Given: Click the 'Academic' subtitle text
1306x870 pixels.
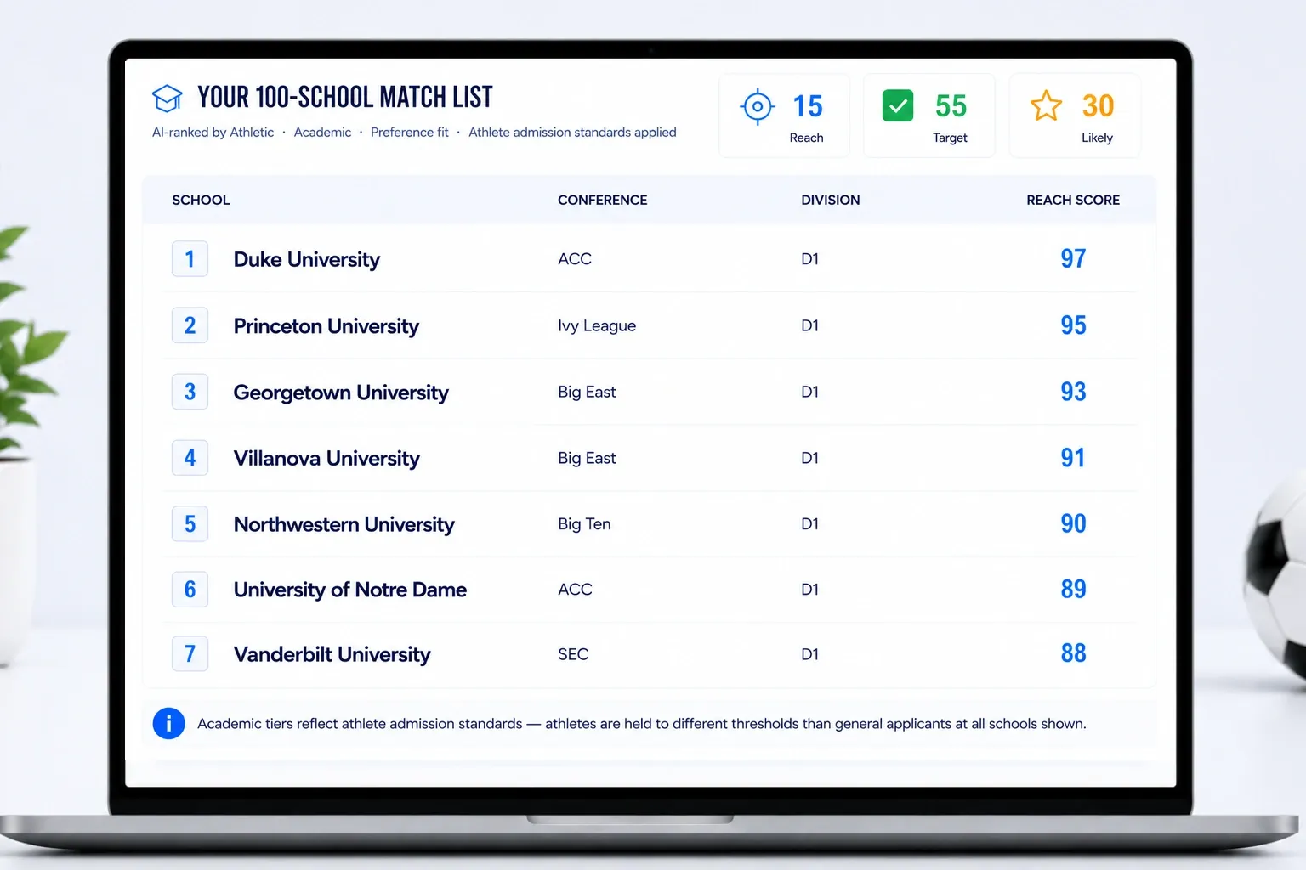Looking at the screenshot, I should [322, 133].
